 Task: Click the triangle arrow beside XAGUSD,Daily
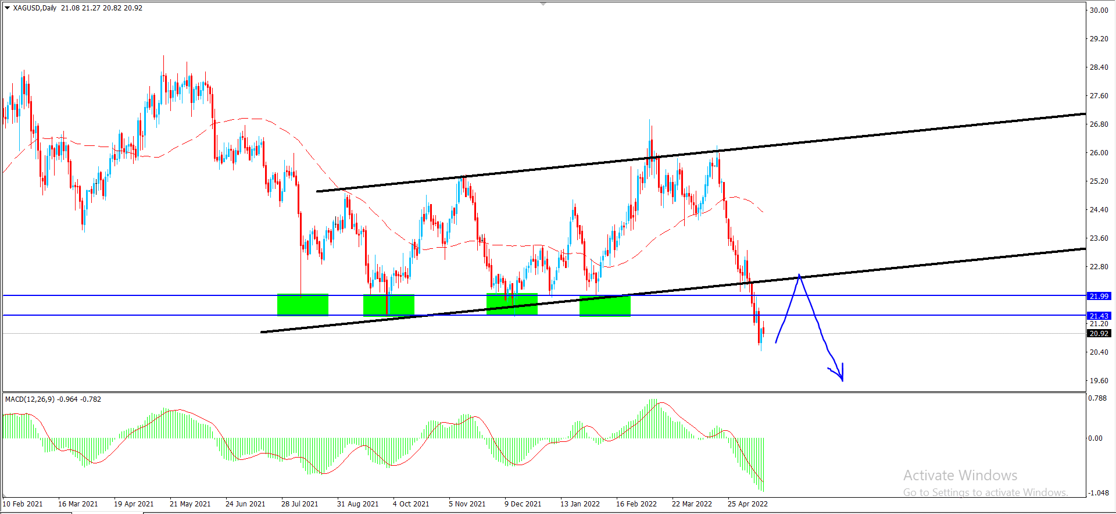(x=8, y=8)
